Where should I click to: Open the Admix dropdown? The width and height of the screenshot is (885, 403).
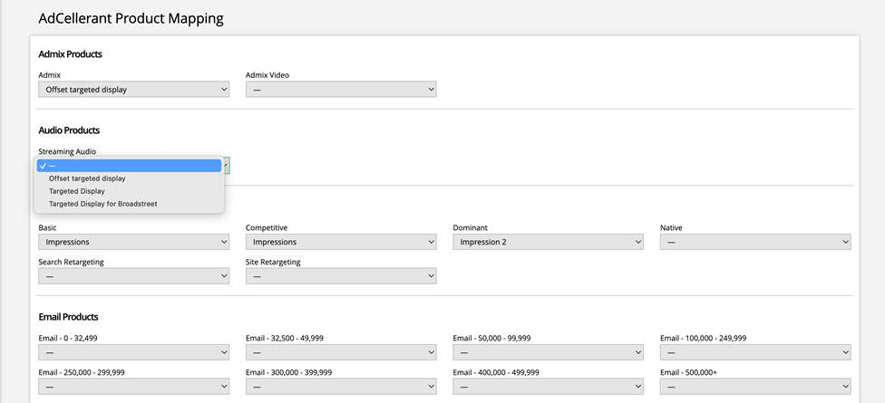tap(133, 90)
